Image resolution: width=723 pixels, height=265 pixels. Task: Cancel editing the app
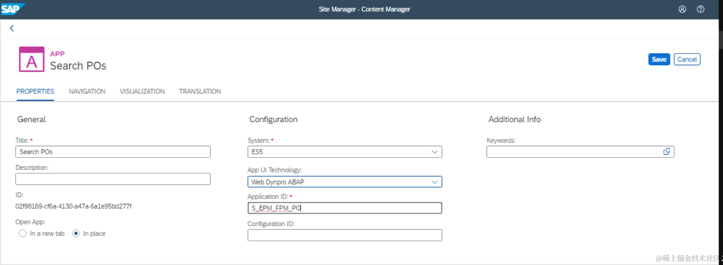(x=687, y=59)
